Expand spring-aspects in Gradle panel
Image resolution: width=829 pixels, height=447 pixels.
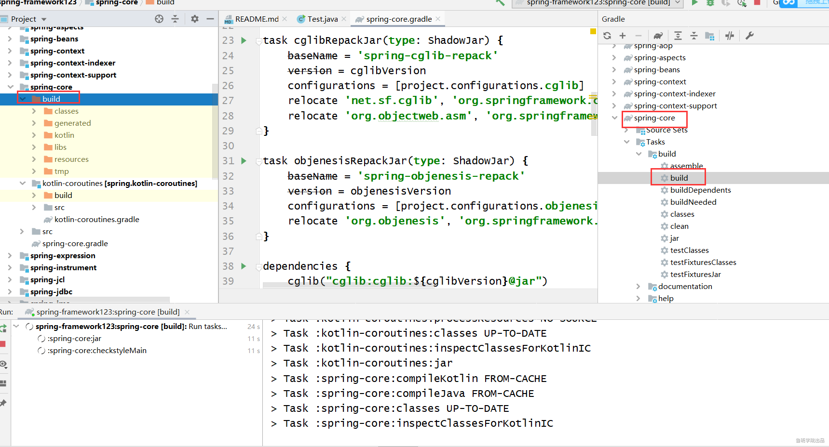click(x=614, y=58)
